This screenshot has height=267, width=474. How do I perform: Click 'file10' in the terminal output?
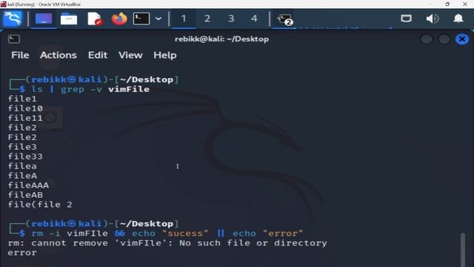pyautogui.click(x=25, y=108)
